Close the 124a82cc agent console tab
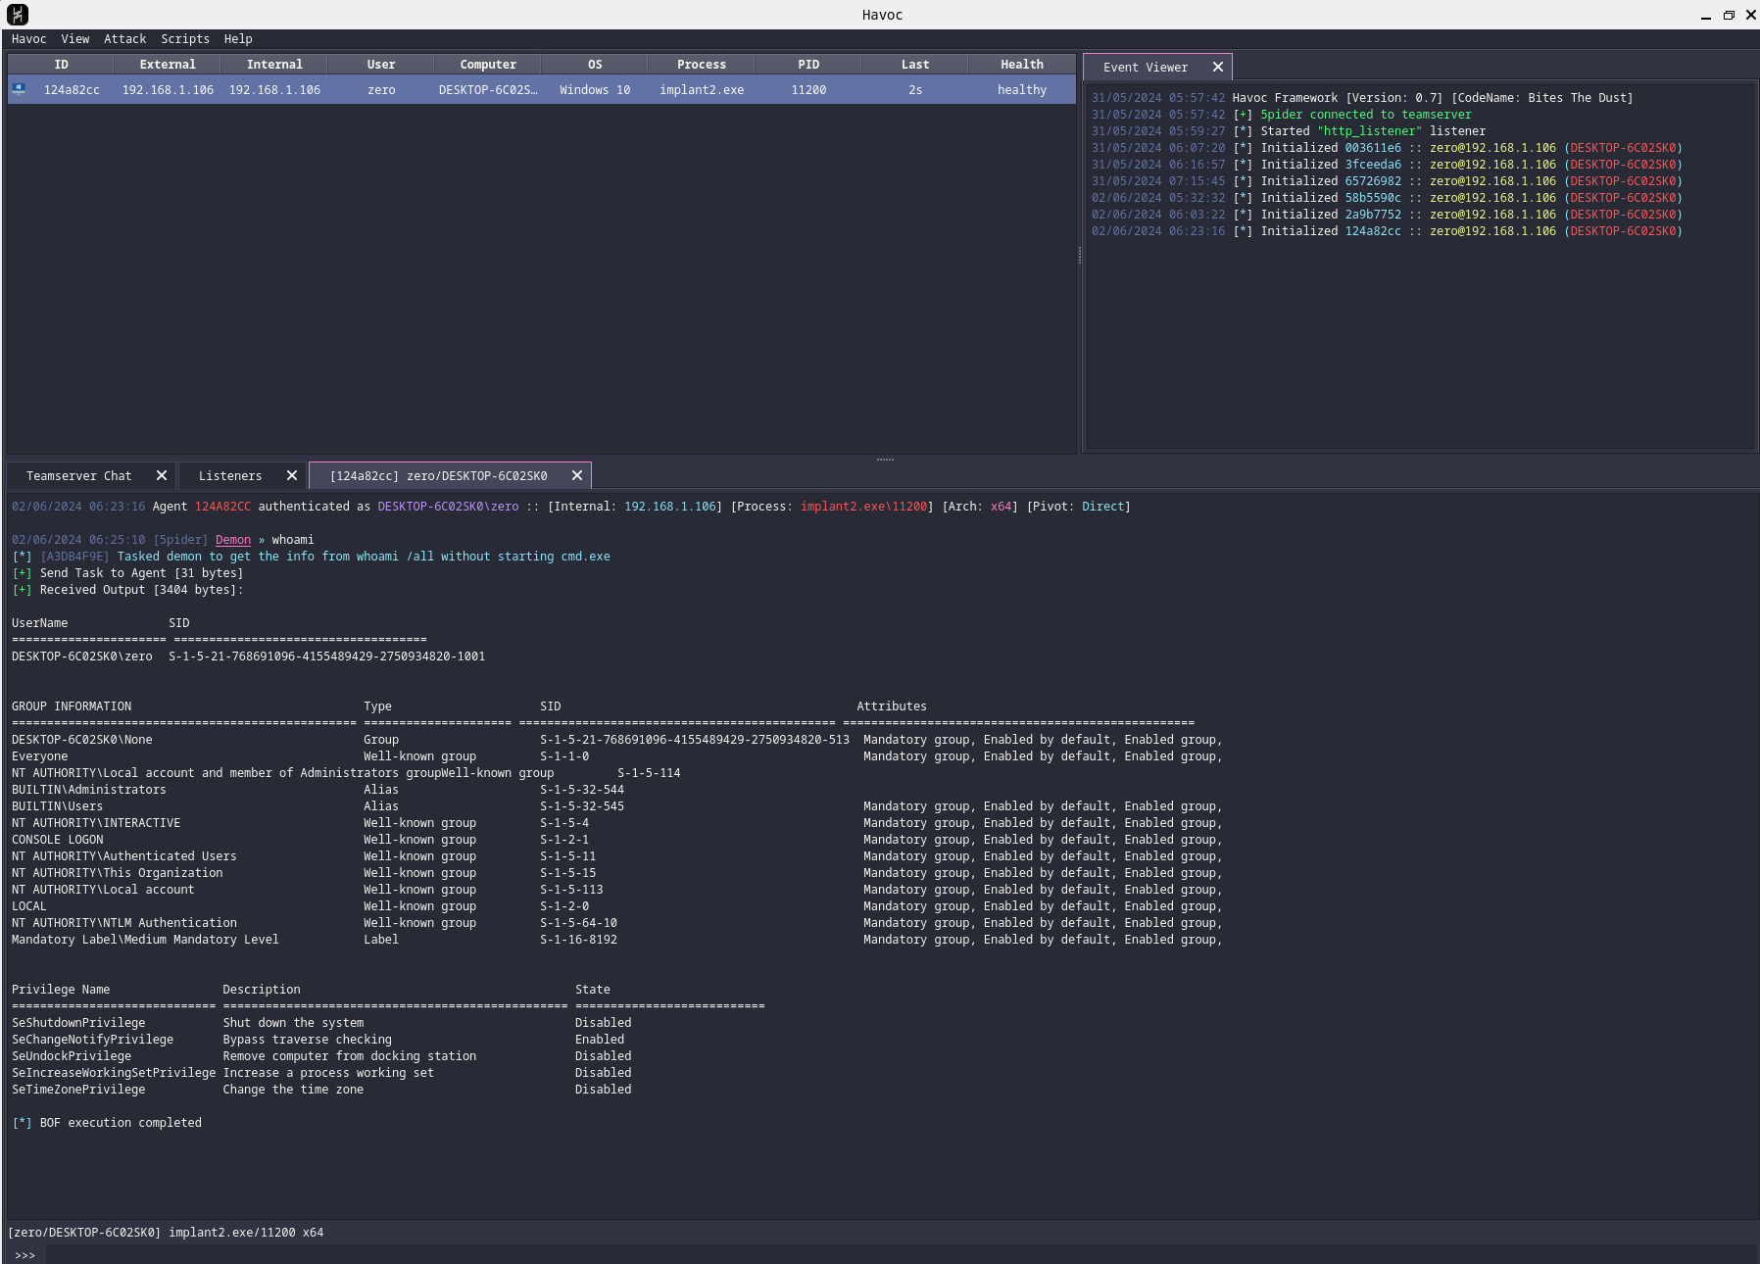This screenshot has height=1264, width=1760. point(577,475)
